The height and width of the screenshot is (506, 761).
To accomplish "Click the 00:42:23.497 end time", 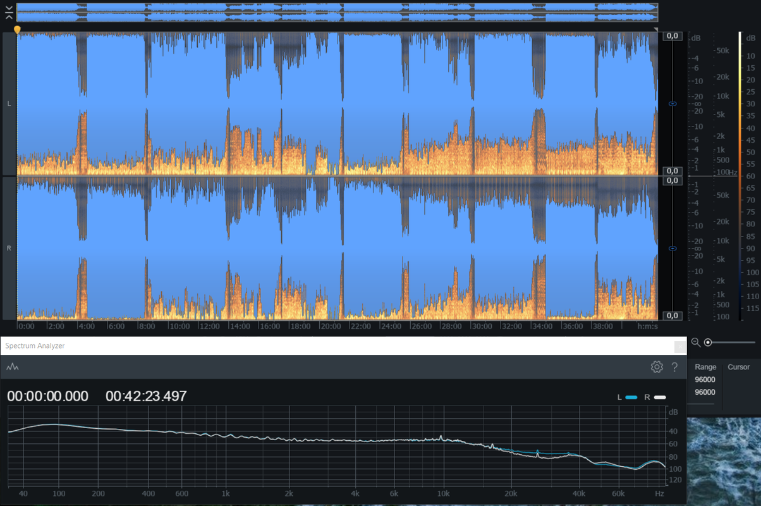I will [x=146, y=397].
